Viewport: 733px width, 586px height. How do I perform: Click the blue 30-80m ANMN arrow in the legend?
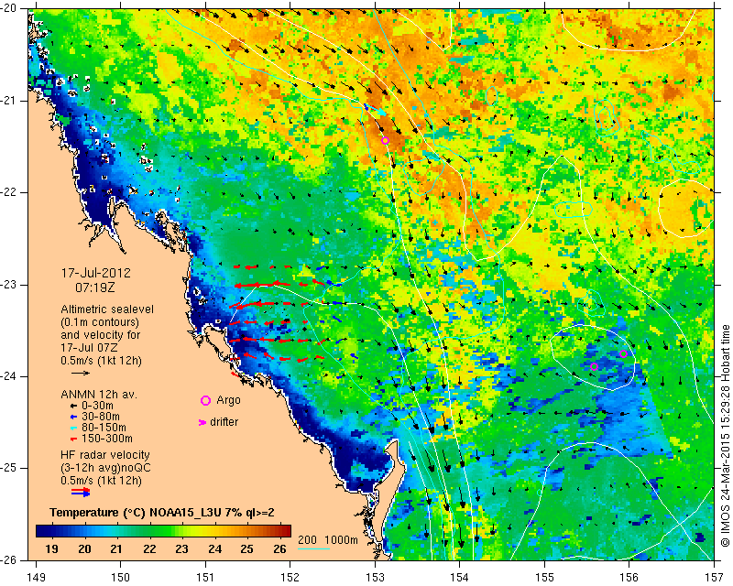[73, 417]
